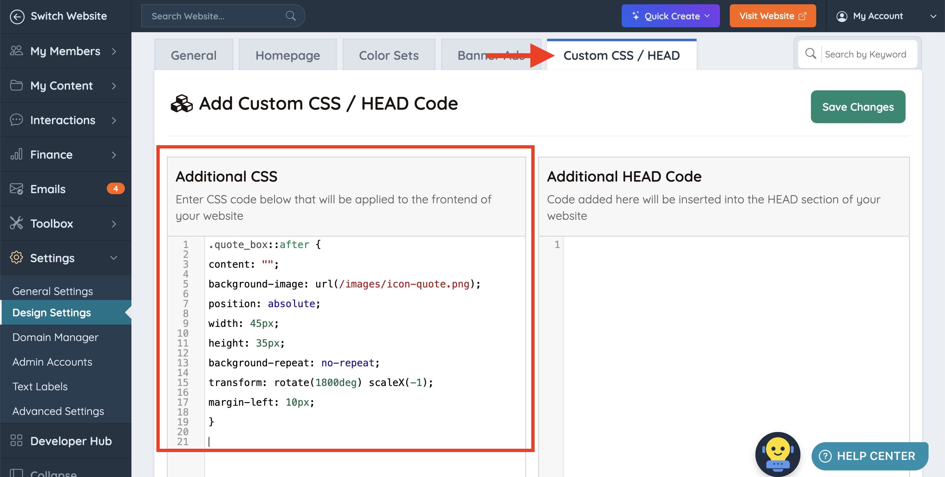
Task: Switch to the Homepage tab
Action: click(x=287, y=56)
